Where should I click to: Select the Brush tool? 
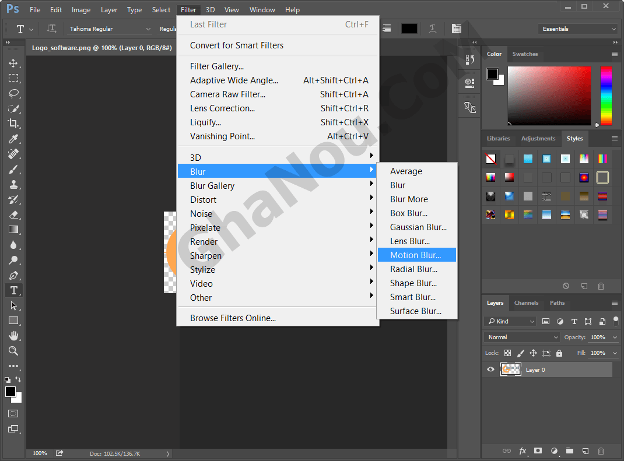(x=13, y=170)
